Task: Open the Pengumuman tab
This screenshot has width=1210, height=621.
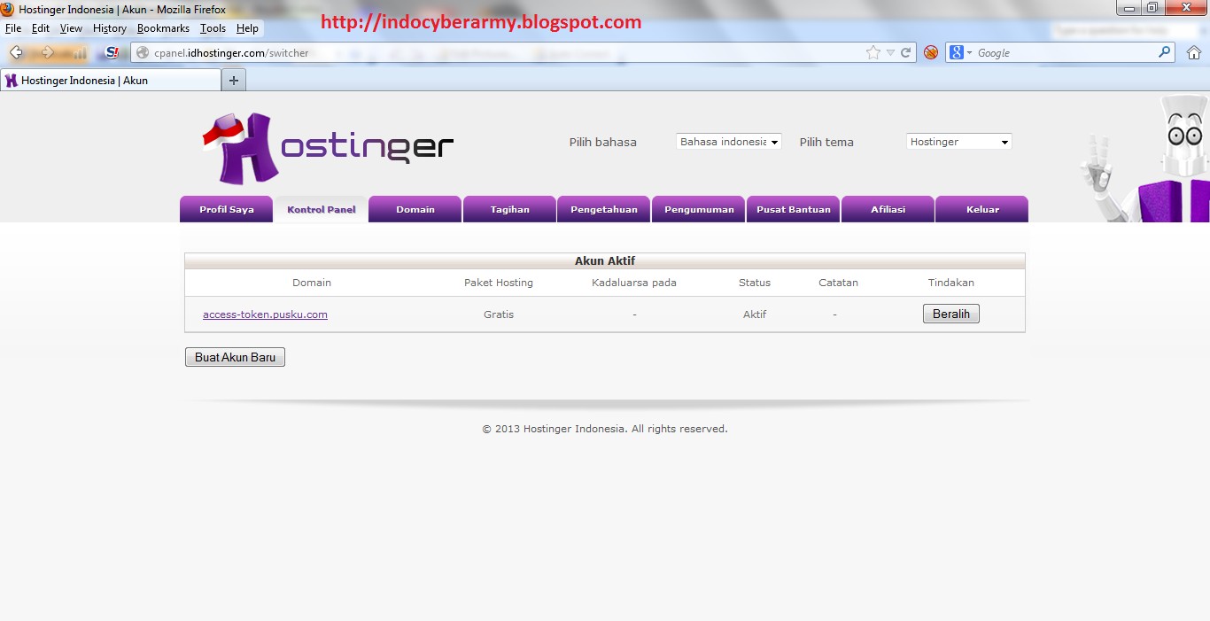Action: click(699, 209)
